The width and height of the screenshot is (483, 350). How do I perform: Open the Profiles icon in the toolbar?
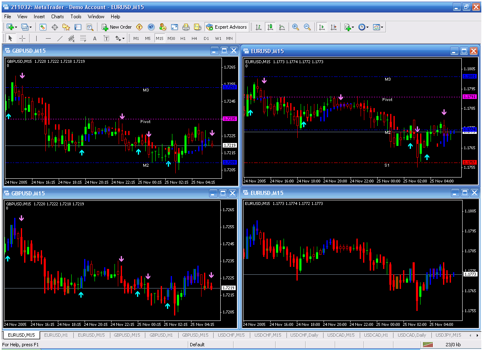click(x=25, y=27)
